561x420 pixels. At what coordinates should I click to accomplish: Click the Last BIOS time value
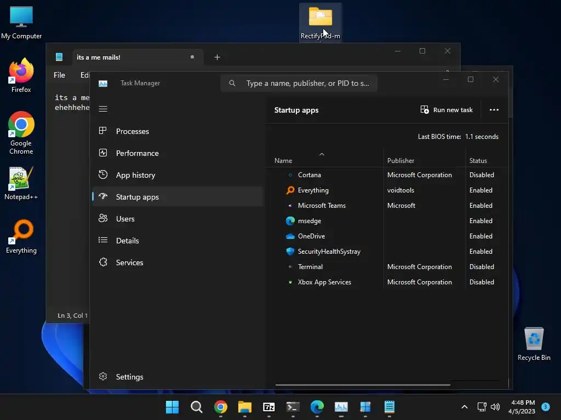click(x=482, y=136)
